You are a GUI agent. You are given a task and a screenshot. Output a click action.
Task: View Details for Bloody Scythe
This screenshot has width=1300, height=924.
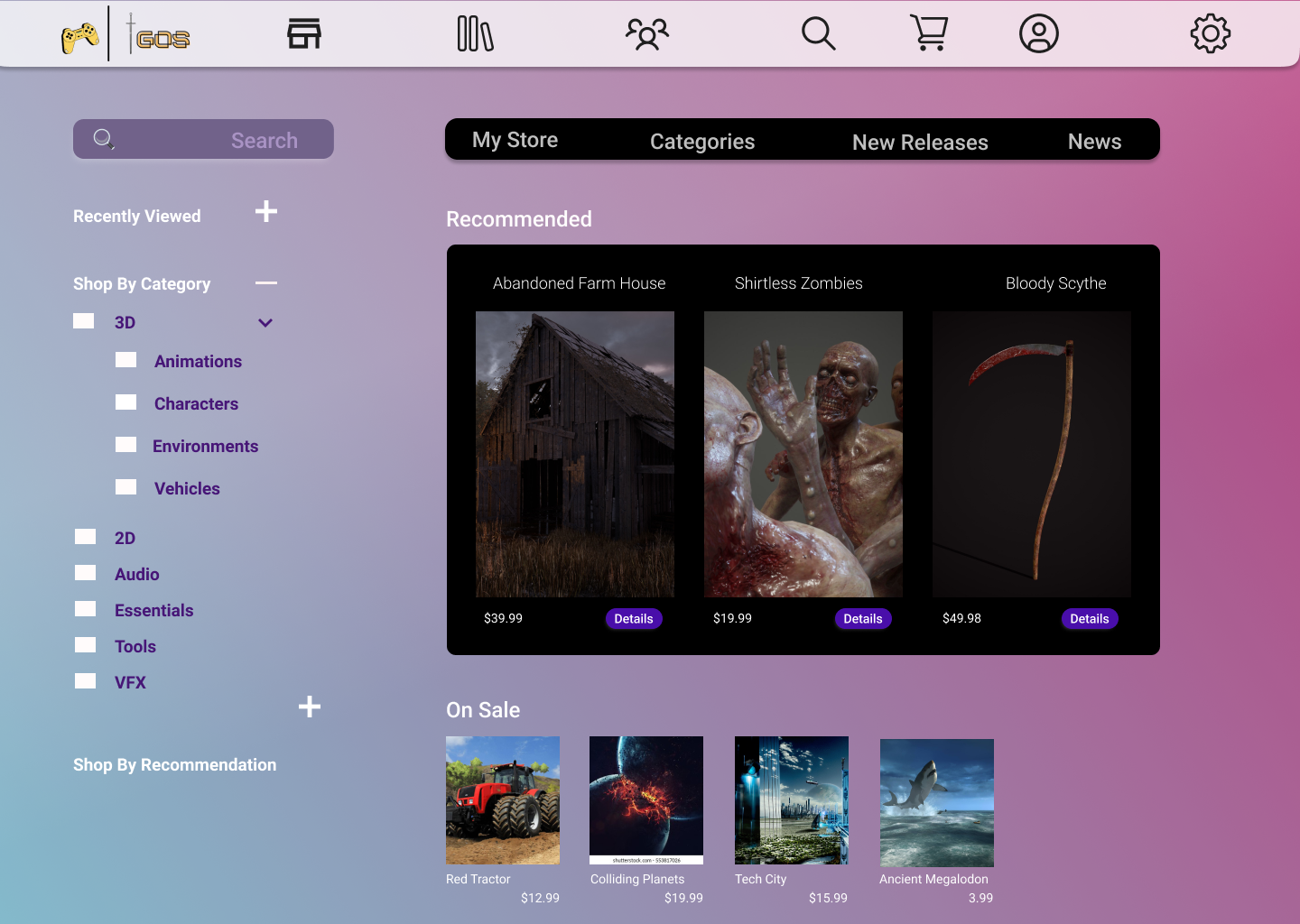pyautogui.click(x=1090, y=619)
